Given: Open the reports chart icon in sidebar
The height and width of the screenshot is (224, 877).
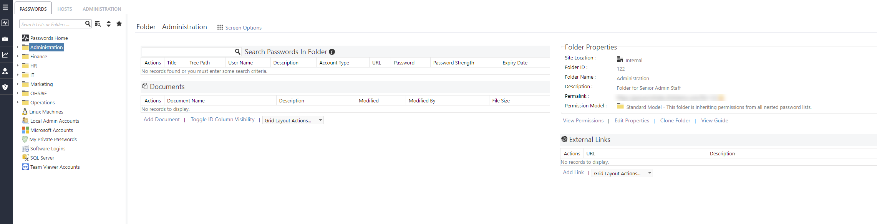Looking at the screenshot, I should point(5,55).
